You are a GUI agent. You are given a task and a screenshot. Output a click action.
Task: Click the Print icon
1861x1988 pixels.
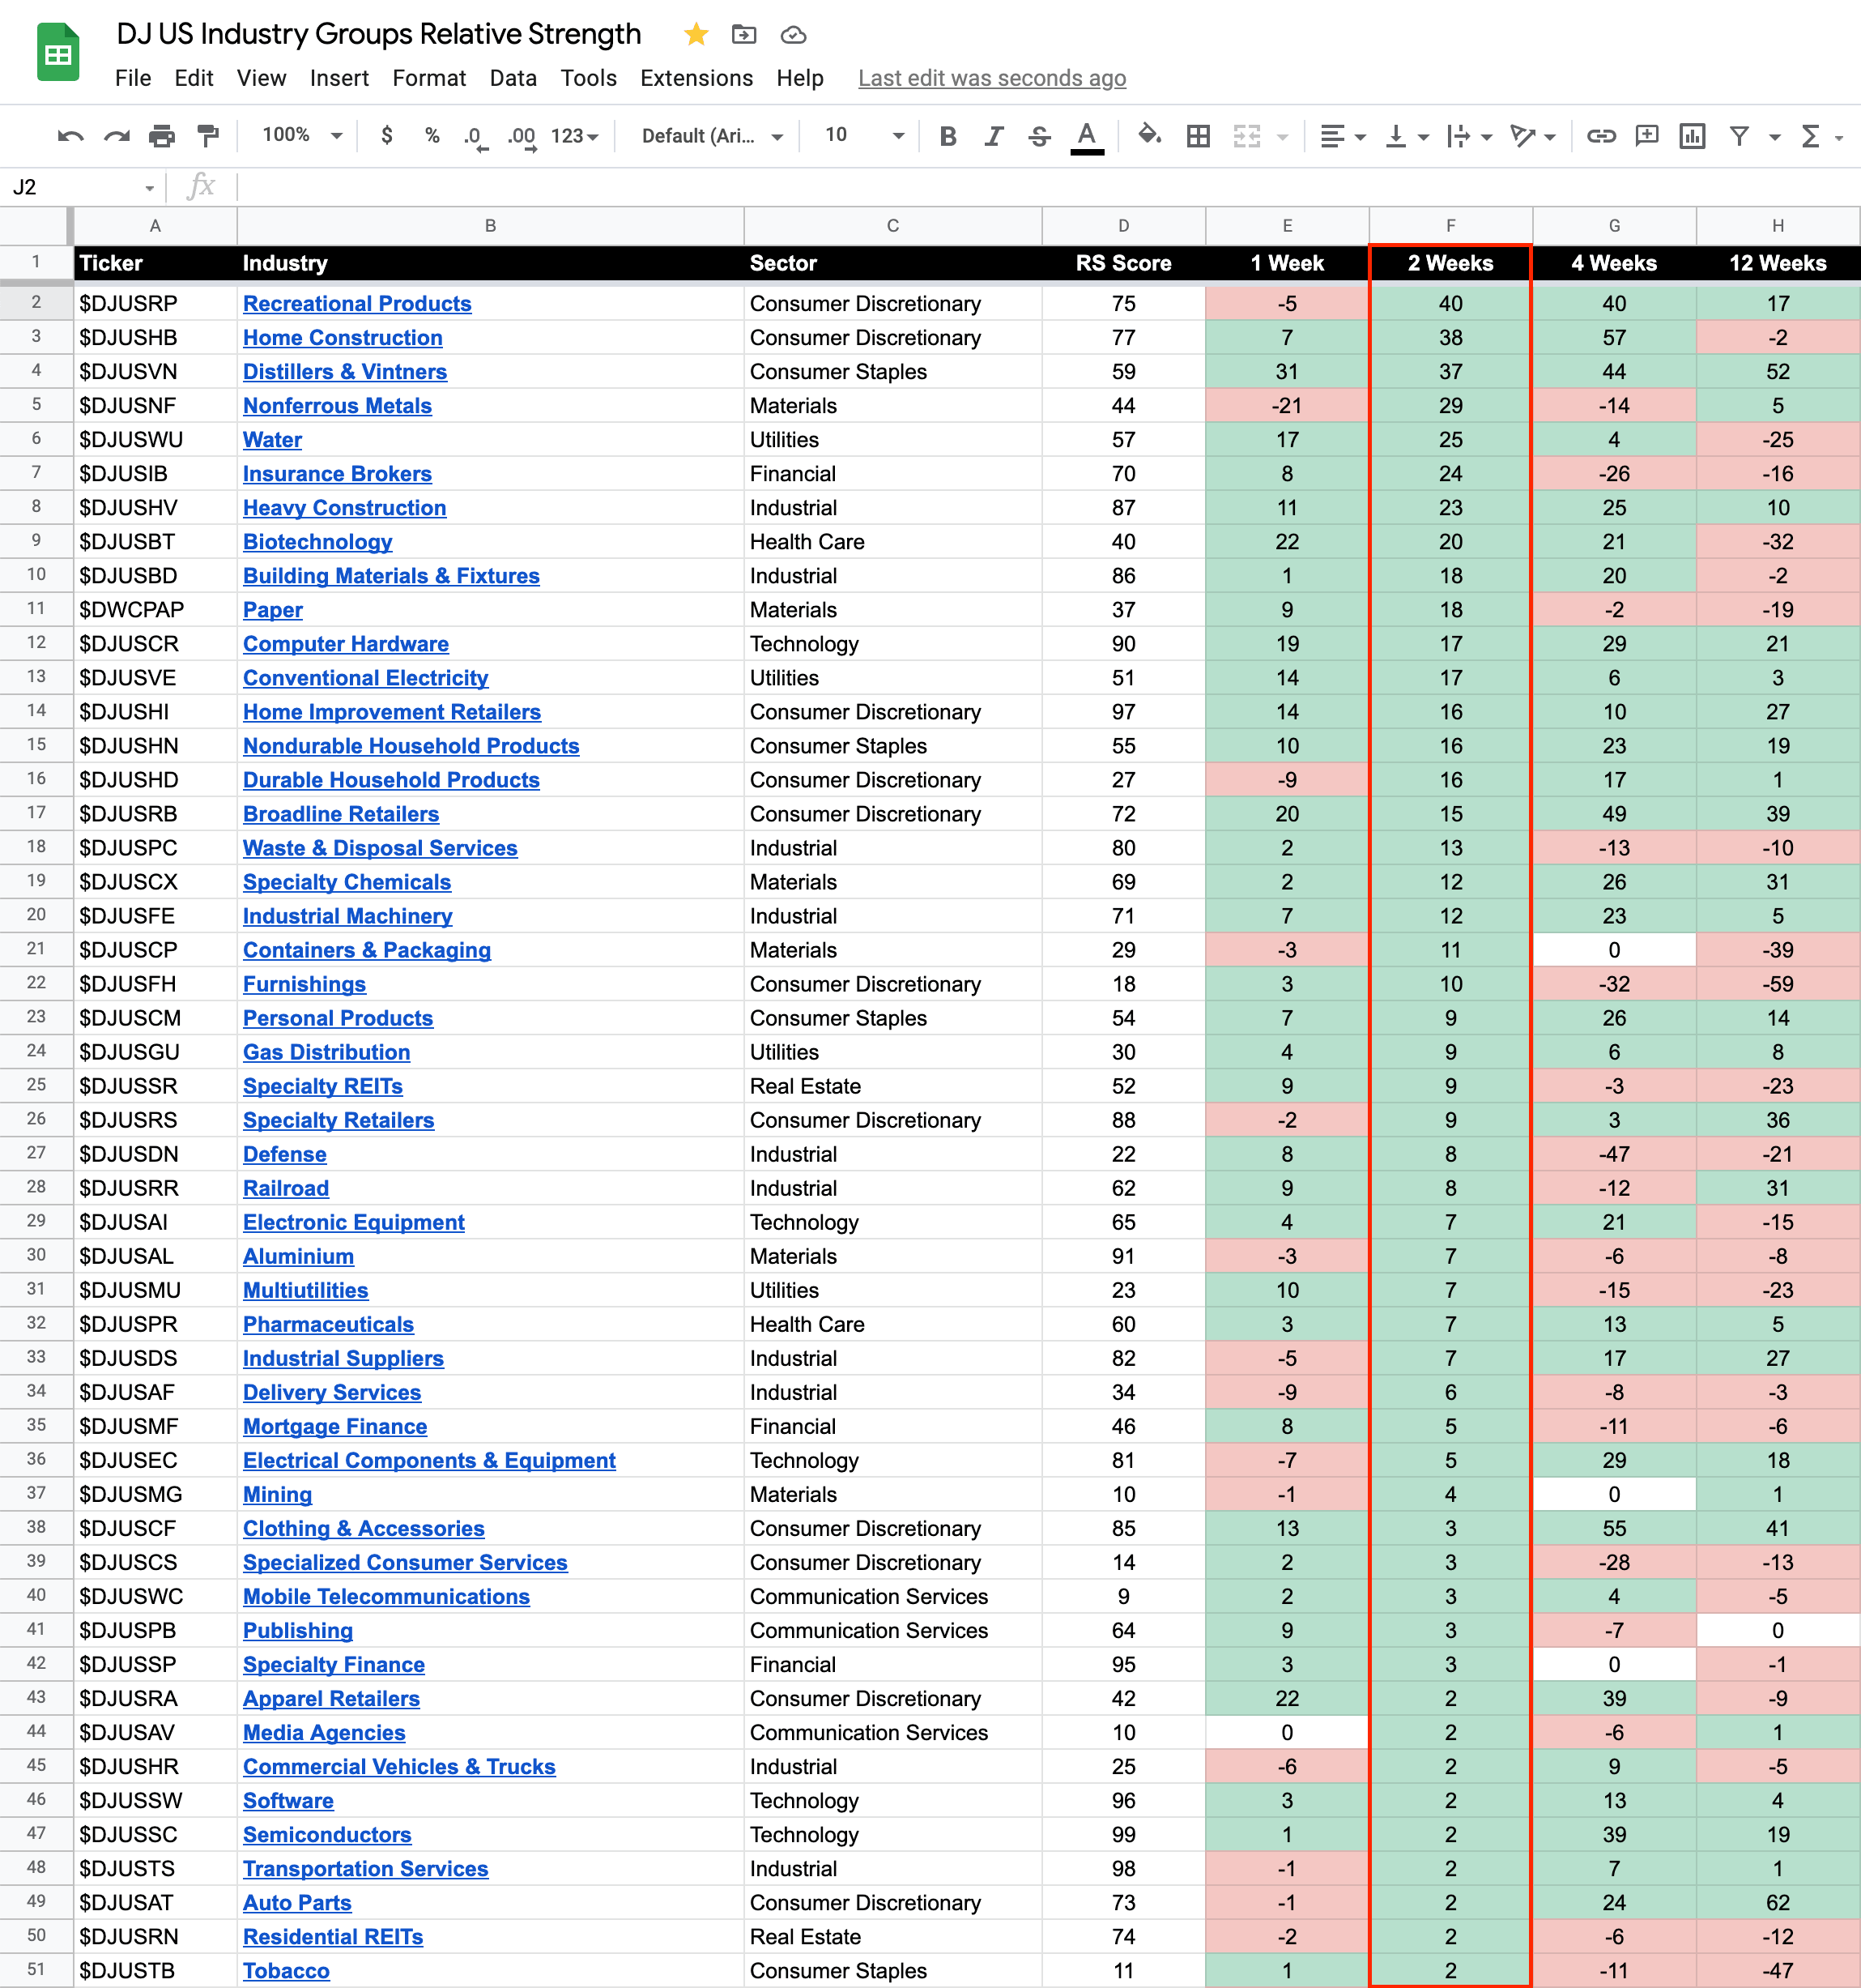click(x=161, y=136)
